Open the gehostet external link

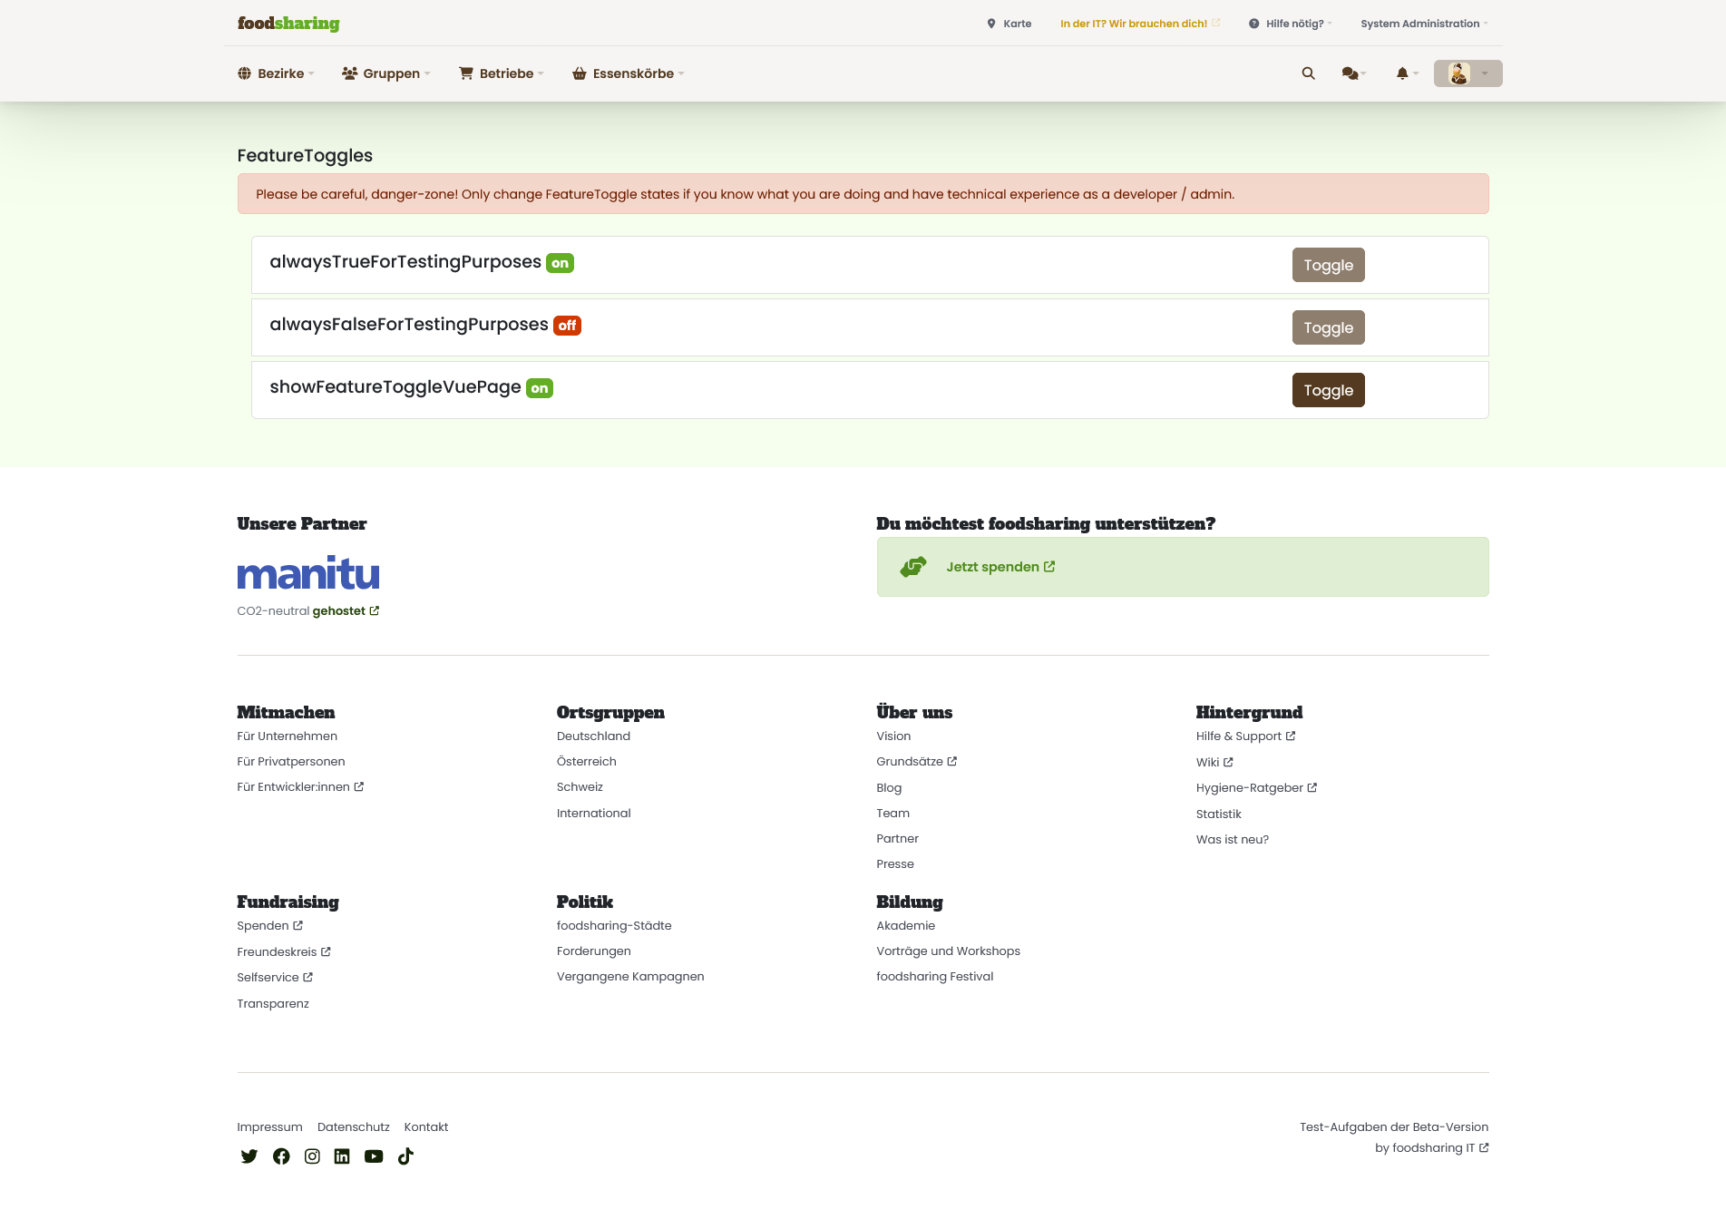point(346,611)
